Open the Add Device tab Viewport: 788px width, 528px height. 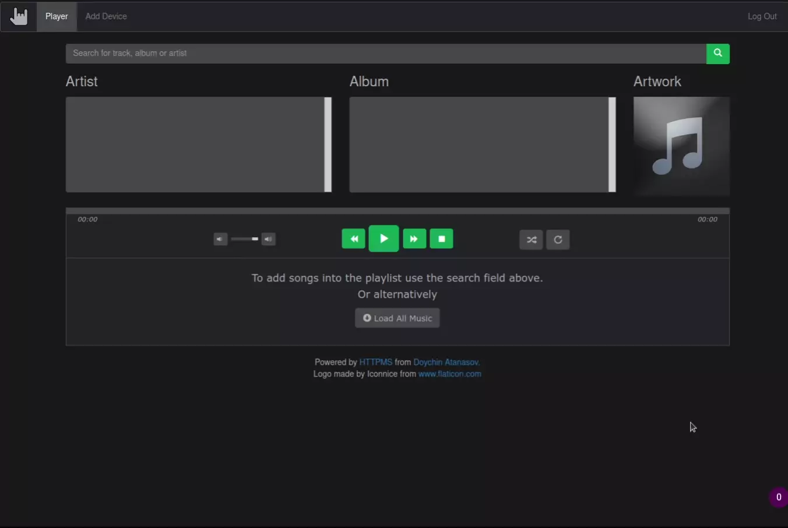tap(106, 16)
